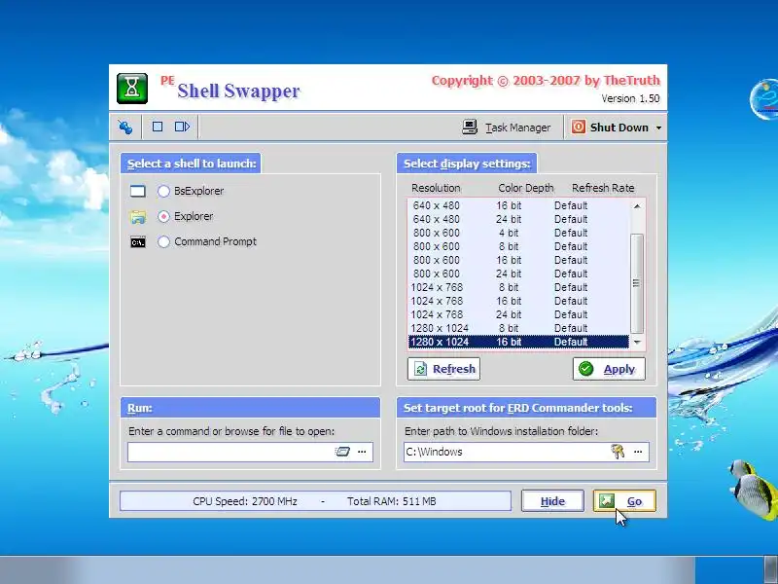Select the Explorer shell radio button

tap(163, 216)
